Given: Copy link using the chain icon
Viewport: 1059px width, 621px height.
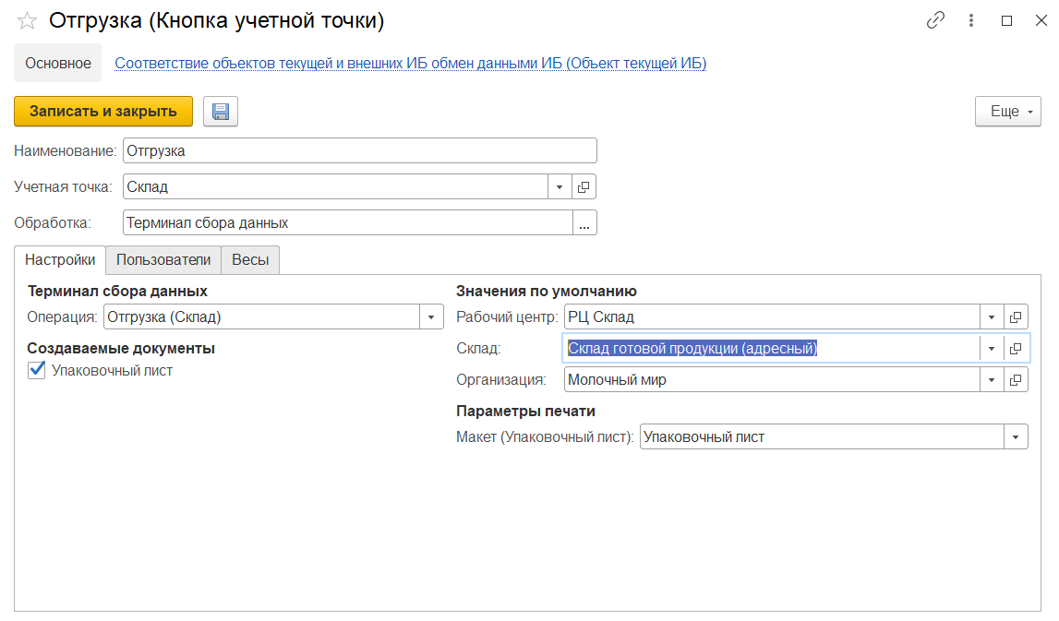Looking at the screenshot, I should (936, 20).
